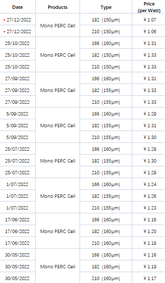The image size is (165, 283).
Task: Select Mono PERC Cell for 1/07/2022 rows
Action: pos(57,196)
